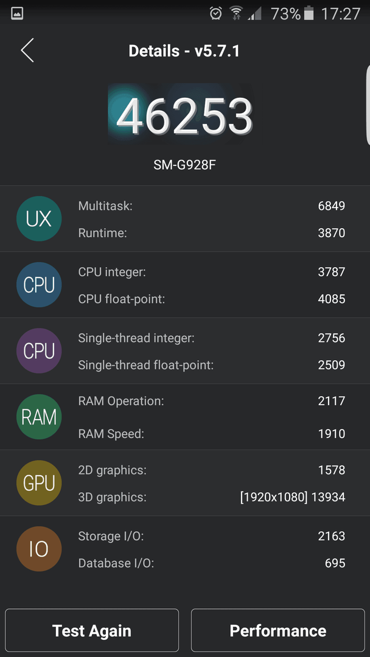
Task: Tap the total score 46253
Action: tap(184, 116)
